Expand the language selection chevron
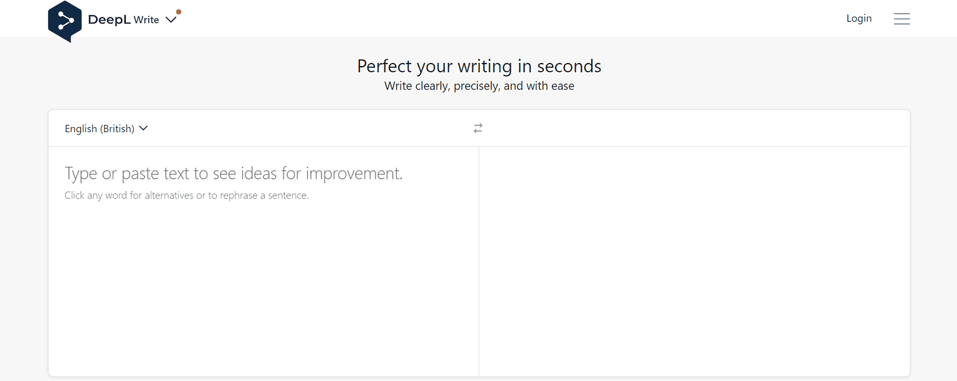Viewport: 957px width, 381px height. [143, 128]
